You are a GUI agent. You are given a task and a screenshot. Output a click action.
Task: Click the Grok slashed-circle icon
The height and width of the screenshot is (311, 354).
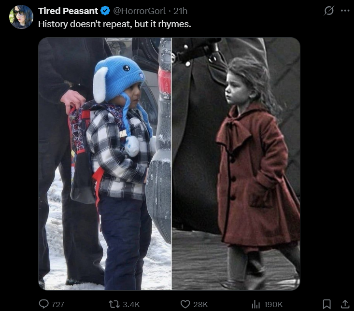pos(329,11)
